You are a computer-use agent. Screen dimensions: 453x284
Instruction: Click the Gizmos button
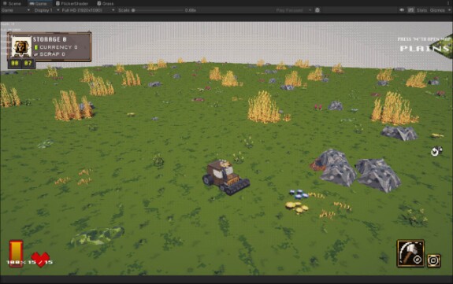(437, 10)
